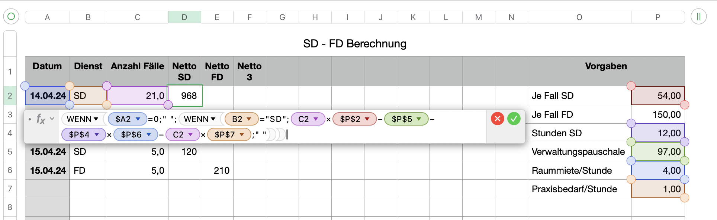Click the column add handle at right
This screenshot has height=220, width=717.
(698, 17)
